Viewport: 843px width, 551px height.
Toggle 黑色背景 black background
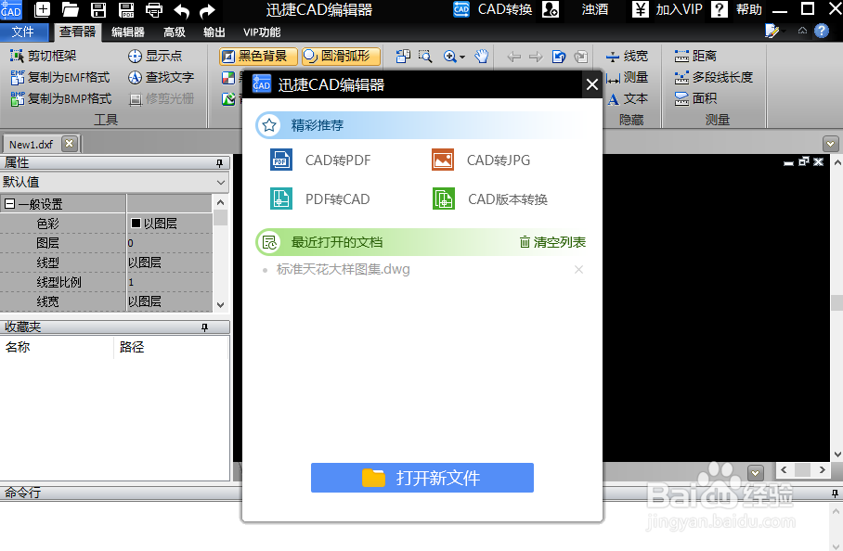click(259, 56)
